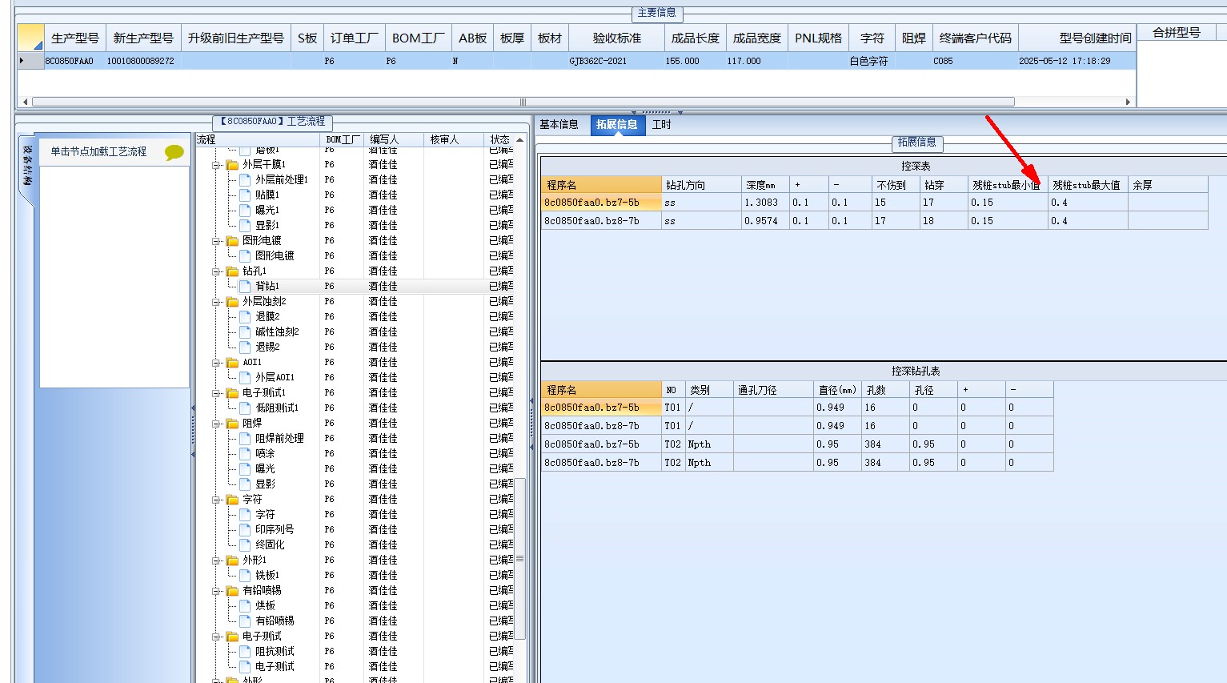This screenshot has width=1227, height=683.
Task: Collapse the 图形电镀 folder node
Action: click(x=216, y=241)
